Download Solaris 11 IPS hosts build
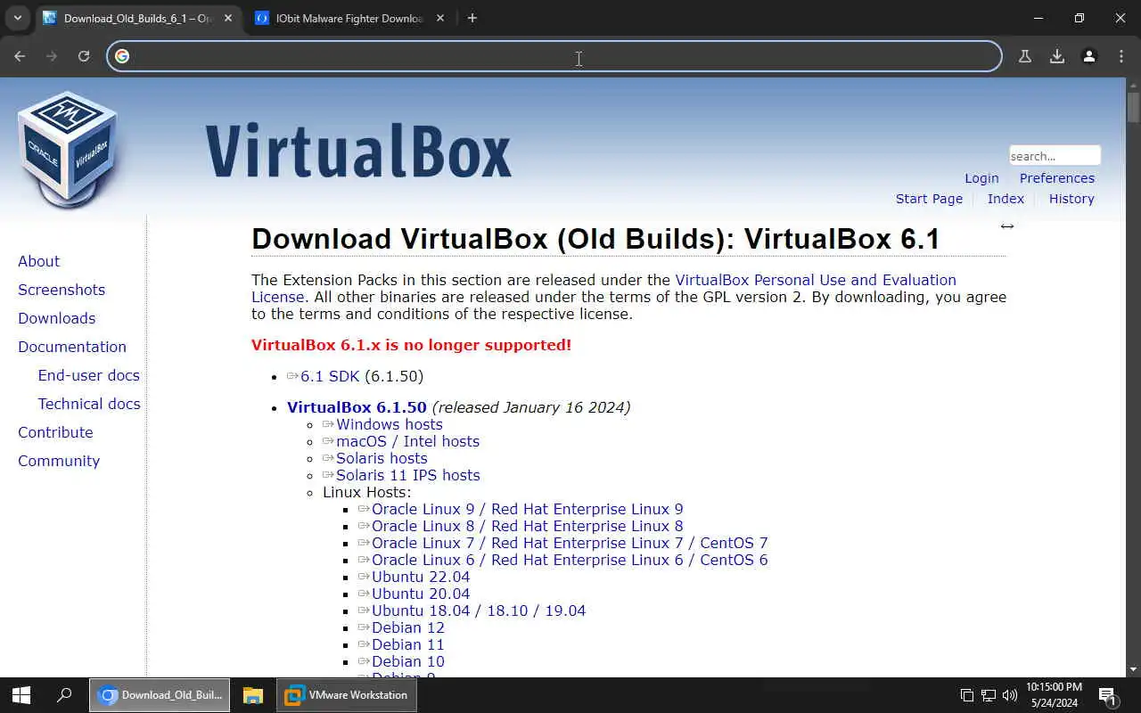The height and width of the screenshot is (713, 1141). tap(408, 475)
